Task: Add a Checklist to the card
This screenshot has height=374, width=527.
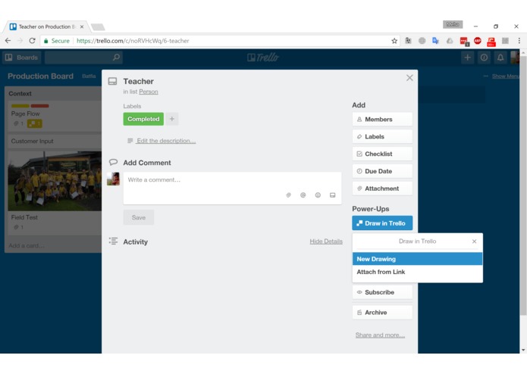Action: click(x=382, y=154)
